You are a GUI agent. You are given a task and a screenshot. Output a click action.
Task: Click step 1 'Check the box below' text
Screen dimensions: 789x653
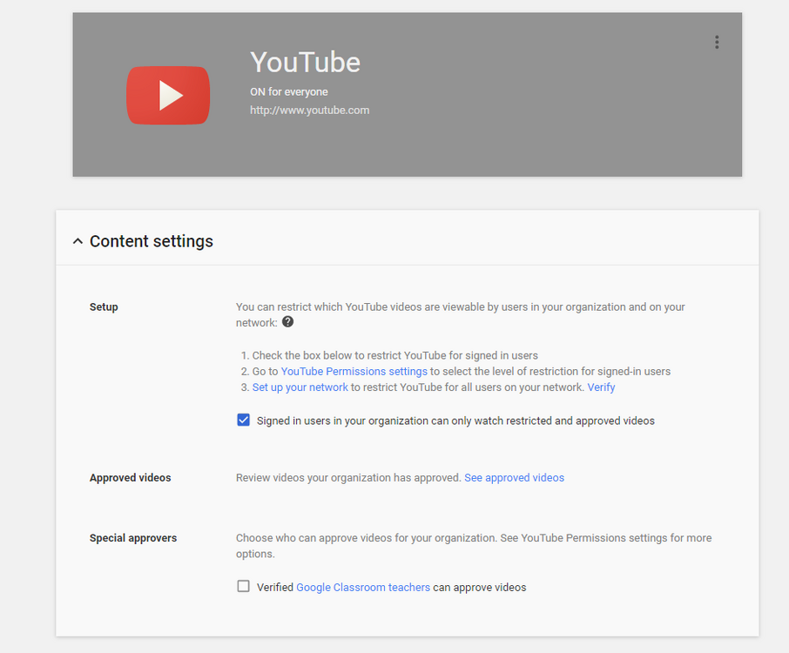click(395, 355)
